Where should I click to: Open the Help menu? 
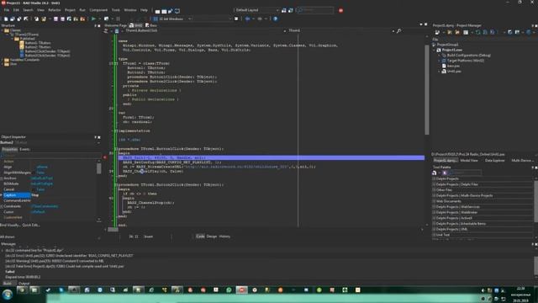[144, 10]
